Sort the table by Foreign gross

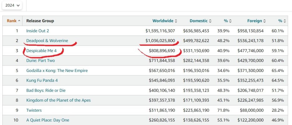pyautogui.click(x=256, y=21)
